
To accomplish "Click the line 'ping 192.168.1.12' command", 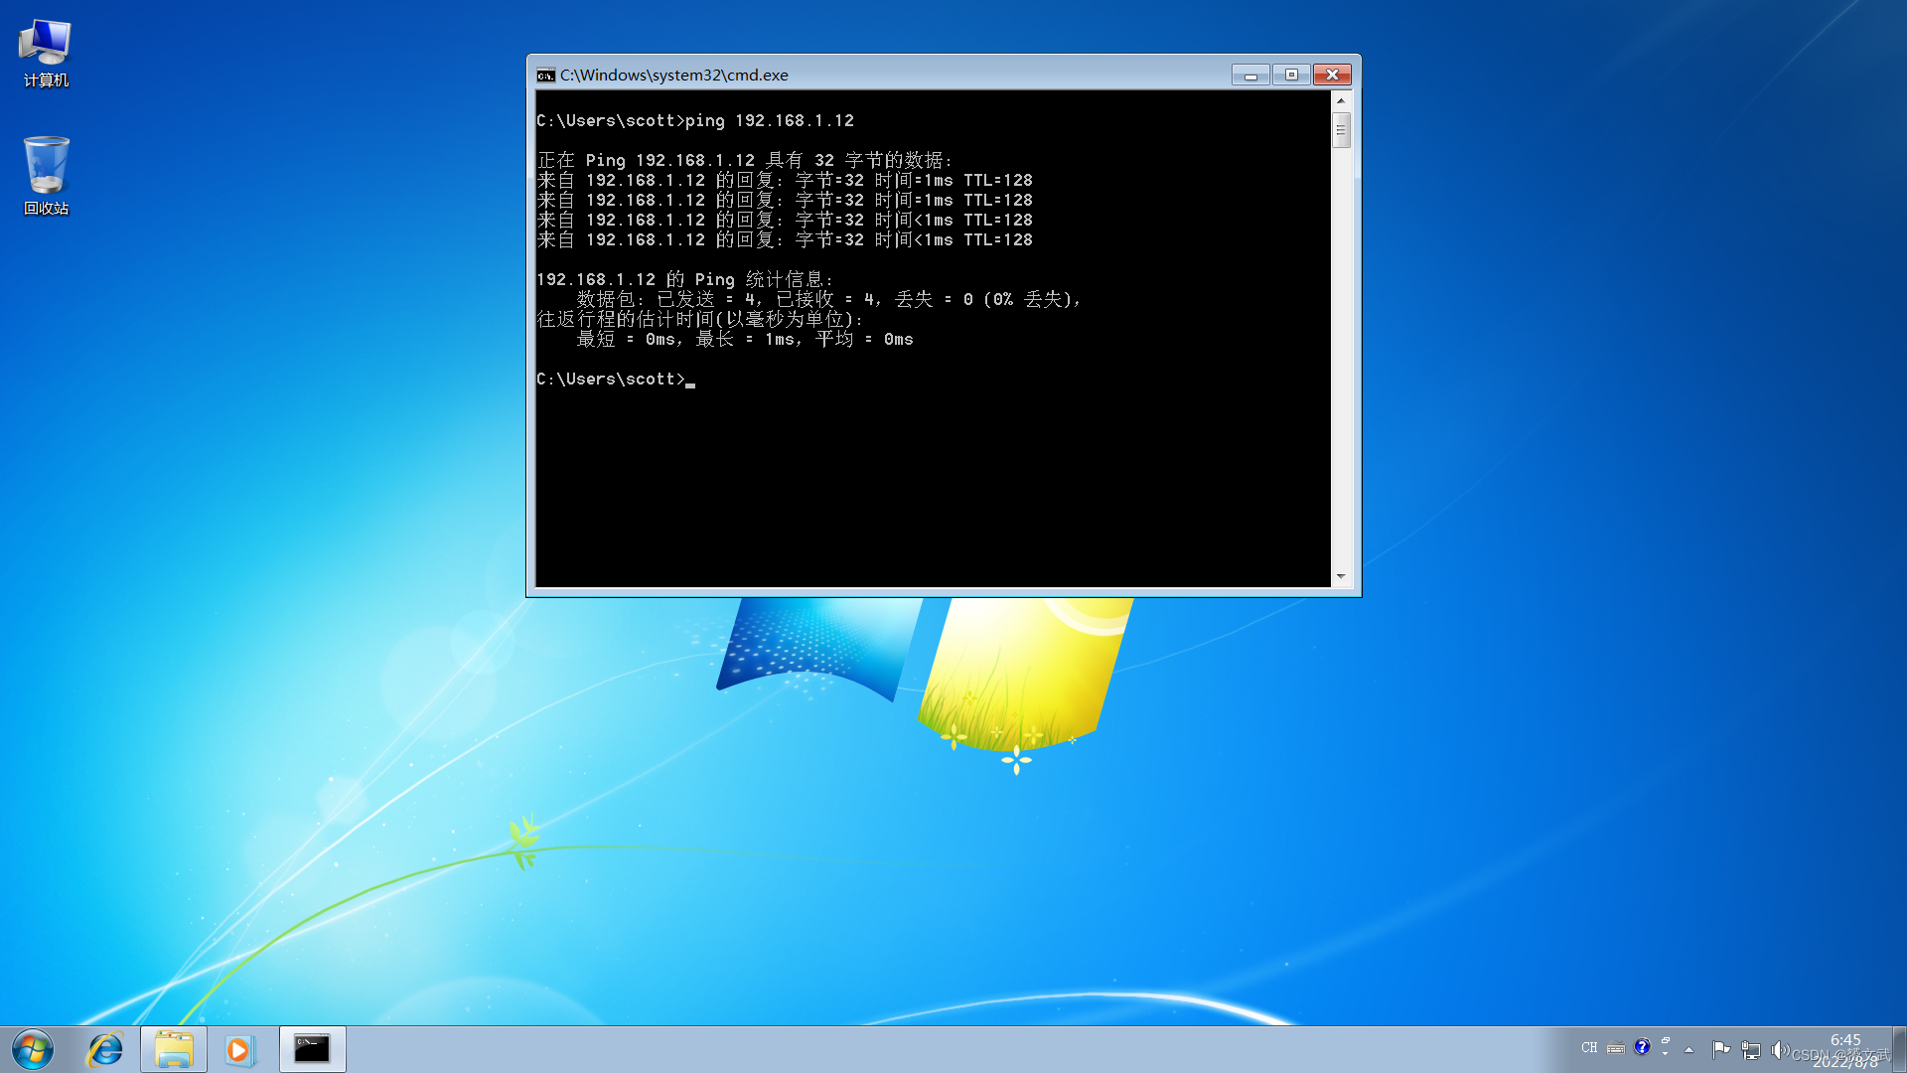I will pos(770,120).
